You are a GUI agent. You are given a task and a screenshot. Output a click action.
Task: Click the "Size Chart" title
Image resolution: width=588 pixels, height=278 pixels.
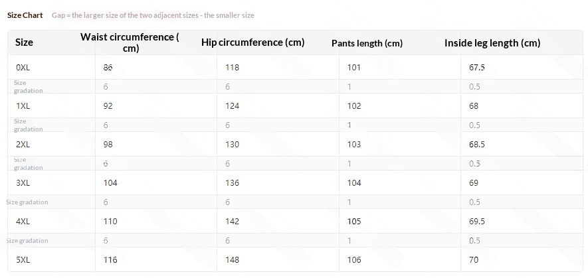pos(25,15)
